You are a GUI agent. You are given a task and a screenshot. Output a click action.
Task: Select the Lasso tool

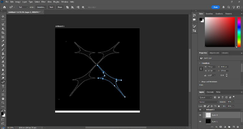click(x=3, y=24)
